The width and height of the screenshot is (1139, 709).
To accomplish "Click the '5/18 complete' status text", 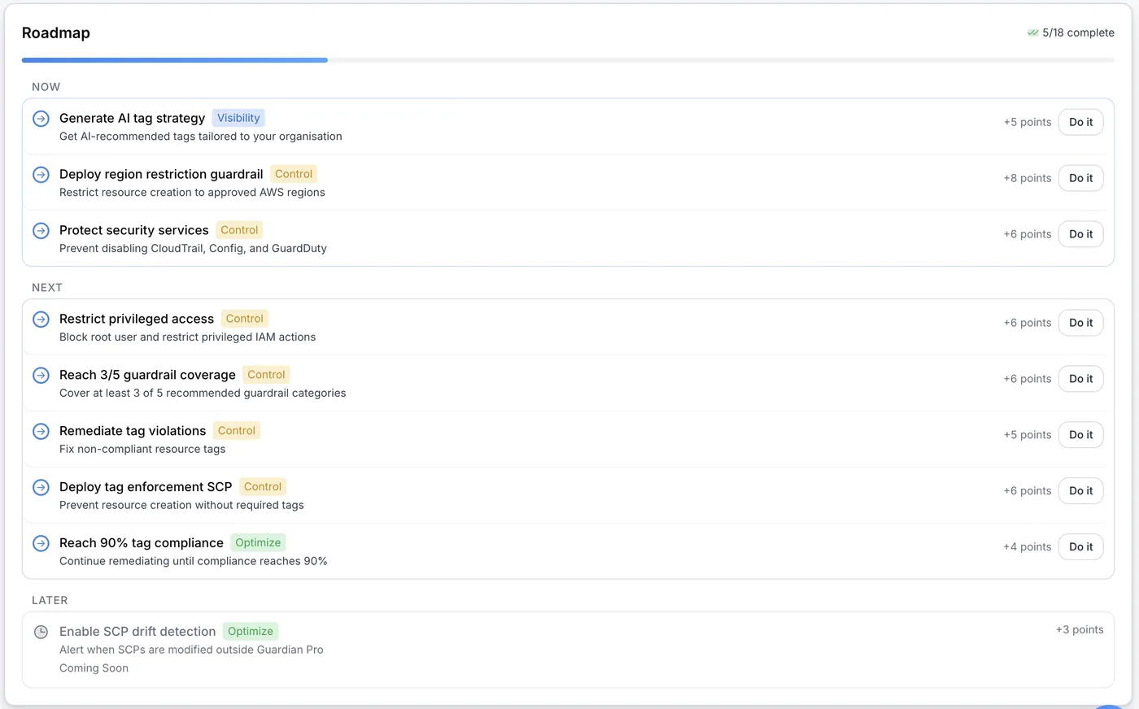I will [x=1078, y=33].
